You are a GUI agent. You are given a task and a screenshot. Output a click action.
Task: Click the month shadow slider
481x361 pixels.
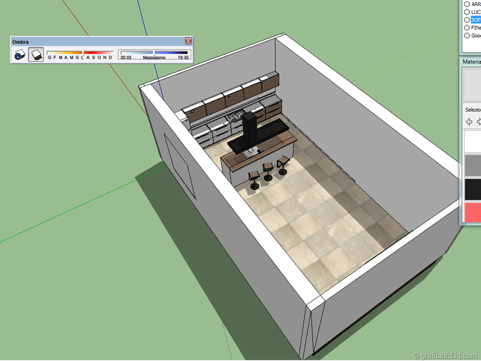pyautogui.click(x=80, y=53)
